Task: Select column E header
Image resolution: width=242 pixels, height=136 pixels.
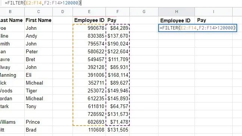Action: pos(89,12)
